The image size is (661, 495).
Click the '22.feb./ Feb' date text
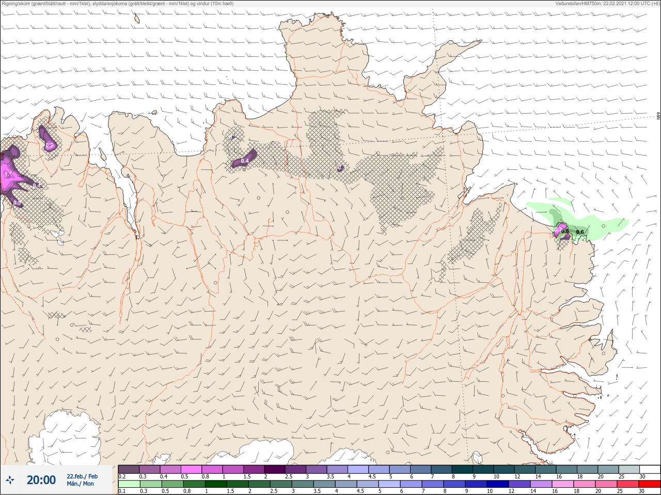click(82, 476)
